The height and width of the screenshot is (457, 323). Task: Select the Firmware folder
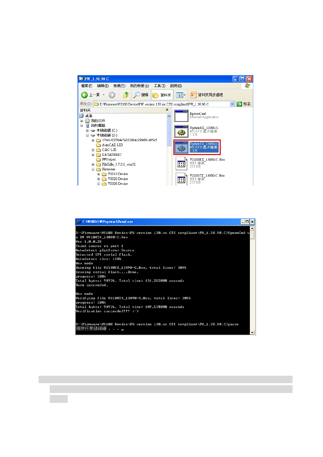coord(109,169)
